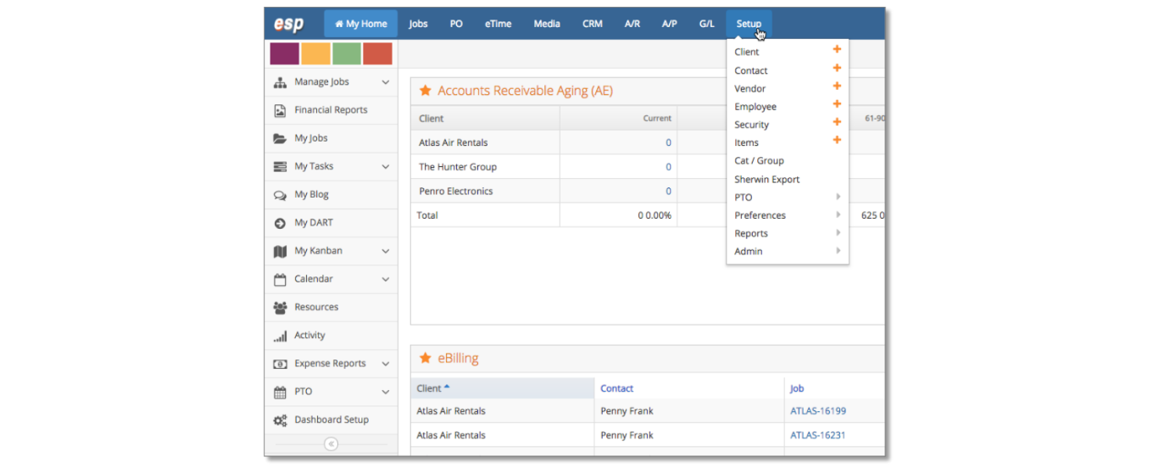The height and width of the screenshot is (468, 1159).
Task: Click the My Blog chat bubble icon
Action: tap(280, 195)
